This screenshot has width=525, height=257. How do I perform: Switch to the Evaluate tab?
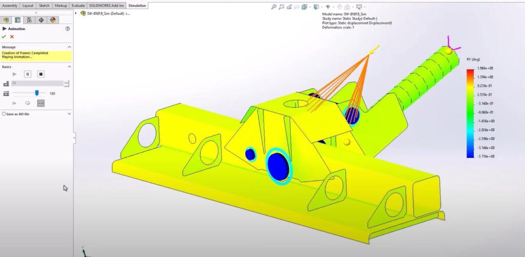(78, 6)
